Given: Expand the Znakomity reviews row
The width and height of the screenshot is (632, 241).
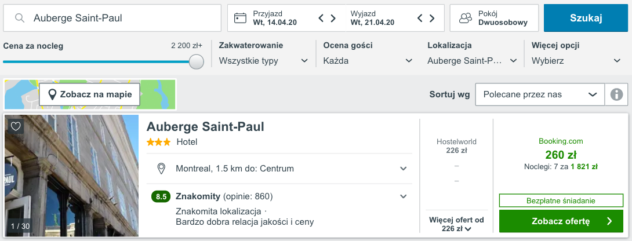Looking at the screenshot, I should coord(279,196).
